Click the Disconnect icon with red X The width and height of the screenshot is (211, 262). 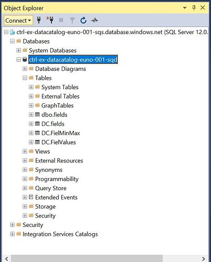pos(50,20)
